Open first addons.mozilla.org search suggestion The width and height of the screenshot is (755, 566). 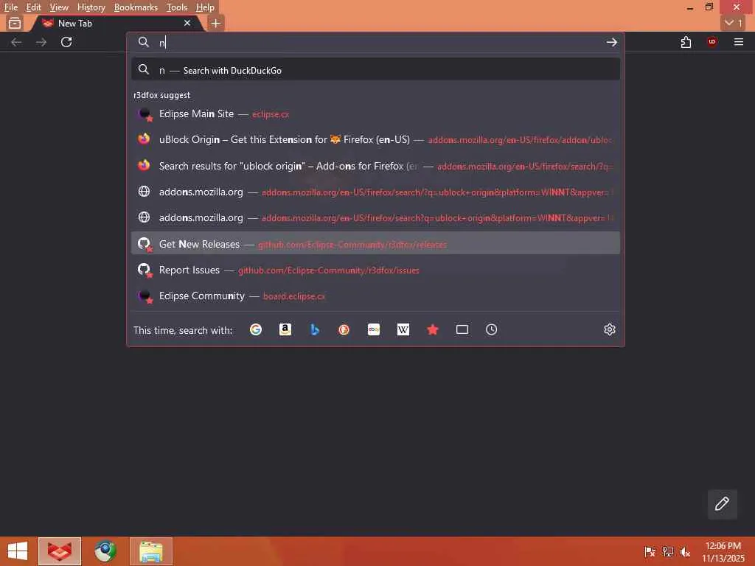375,192
